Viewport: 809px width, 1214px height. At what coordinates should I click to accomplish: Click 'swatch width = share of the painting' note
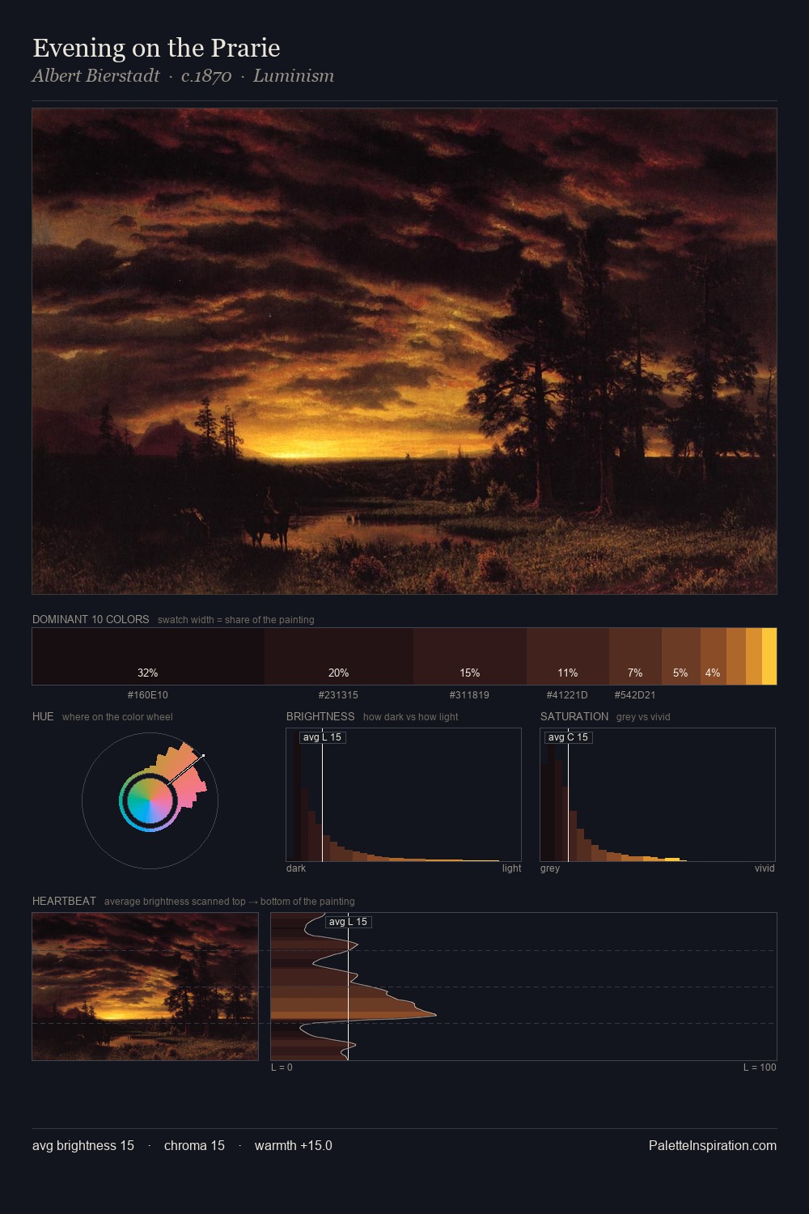tap(236, 620)
